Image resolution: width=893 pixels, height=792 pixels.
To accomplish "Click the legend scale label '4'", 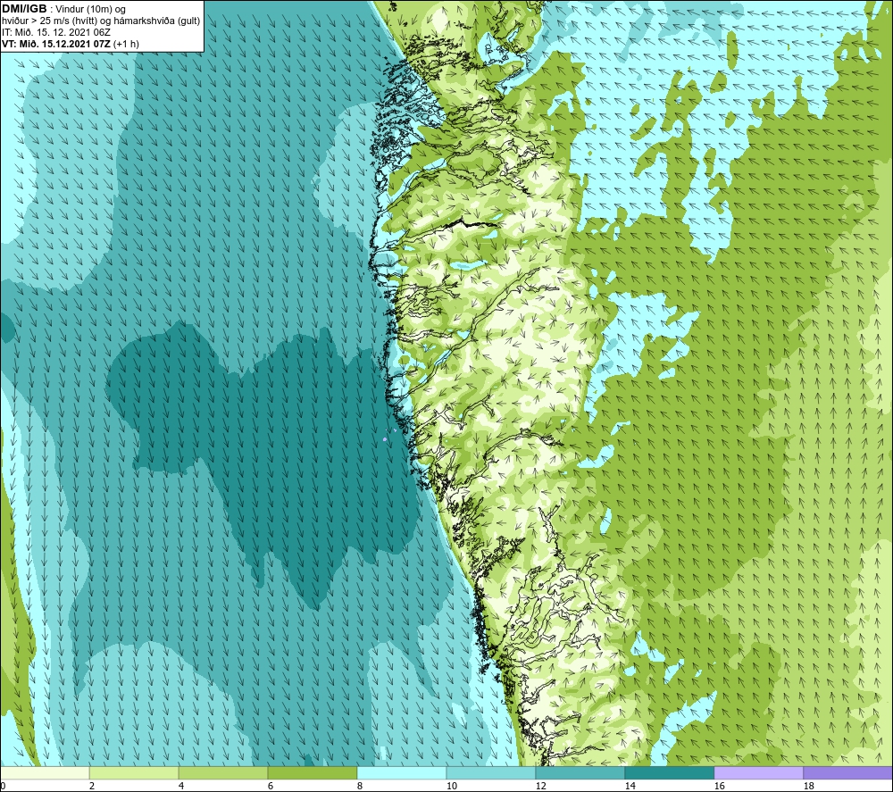I will pos(181,787).
